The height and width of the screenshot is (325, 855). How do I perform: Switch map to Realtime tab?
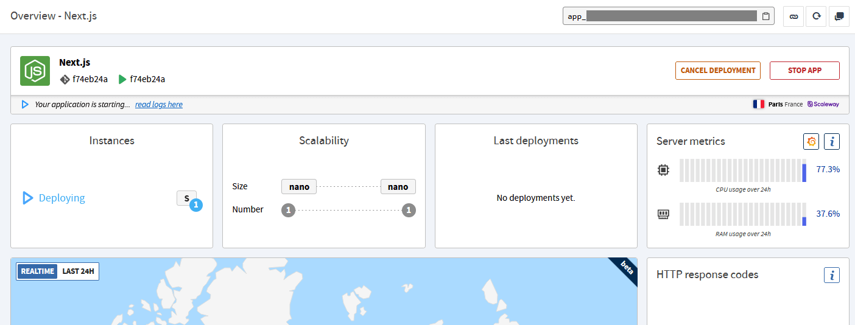coord(38,271)
